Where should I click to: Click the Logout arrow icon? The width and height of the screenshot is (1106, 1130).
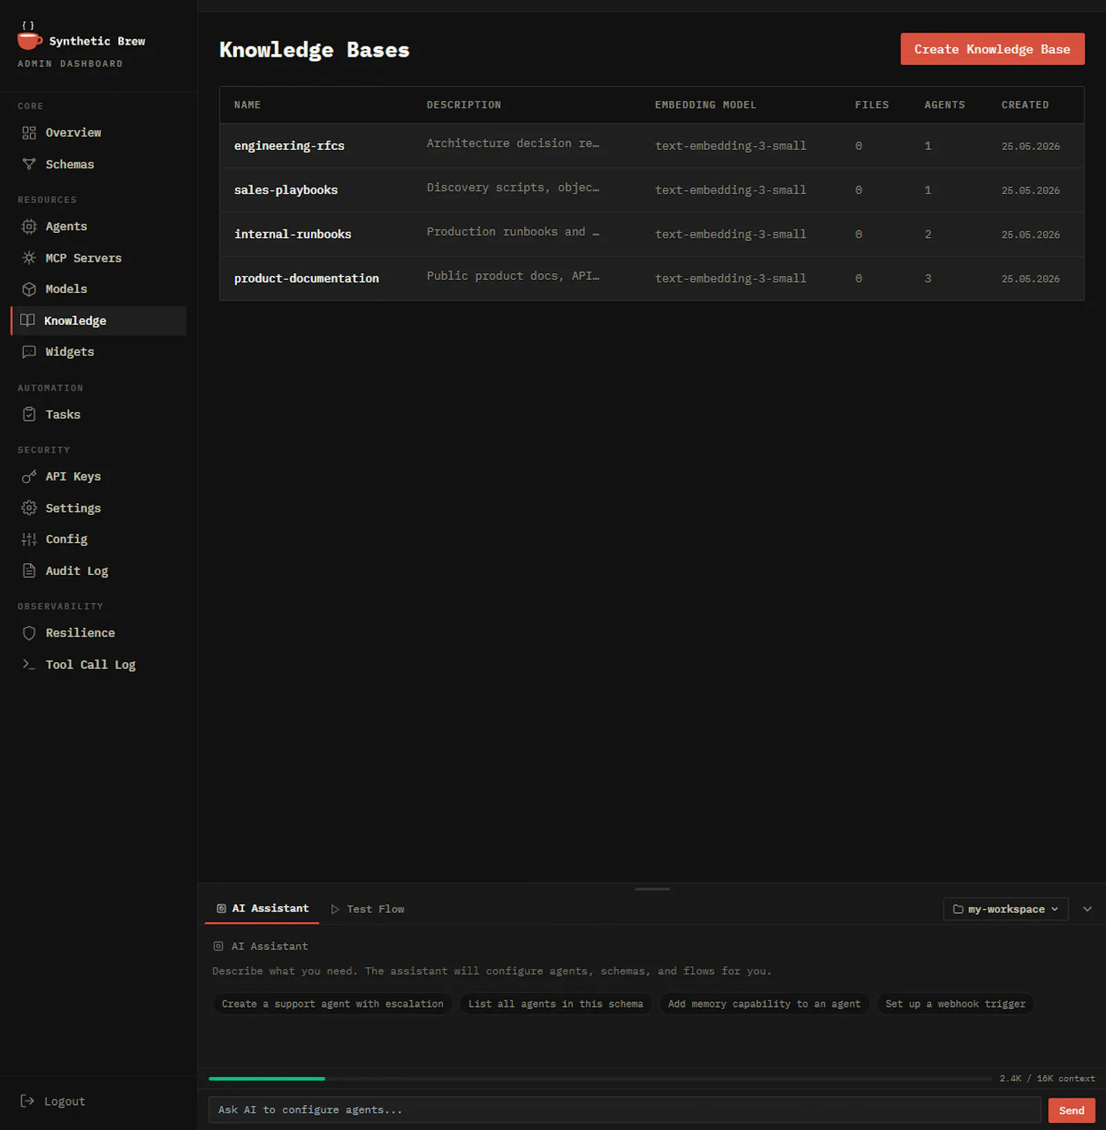pyautogui.click(x=28, y=1101)
